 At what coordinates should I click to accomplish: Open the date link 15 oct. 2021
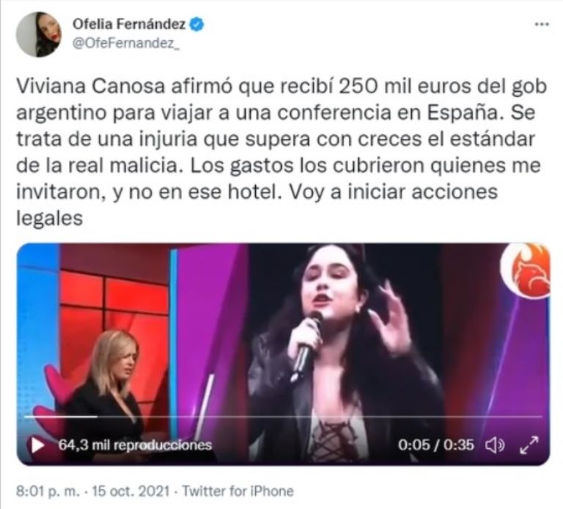[130, 491]
